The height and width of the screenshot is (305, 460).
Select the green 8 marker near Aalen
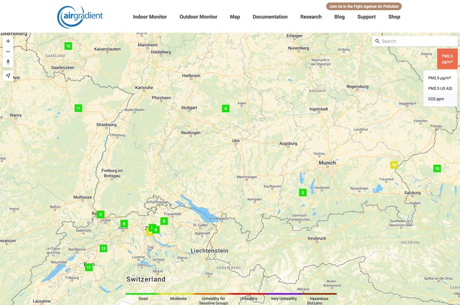point(226,108)
